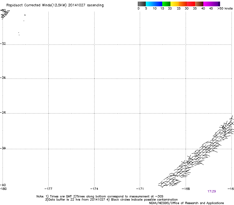
Task: Click the 'NOAA/NESDIS/Office of Research and Applications' credit
Action: tap(186, 203)
